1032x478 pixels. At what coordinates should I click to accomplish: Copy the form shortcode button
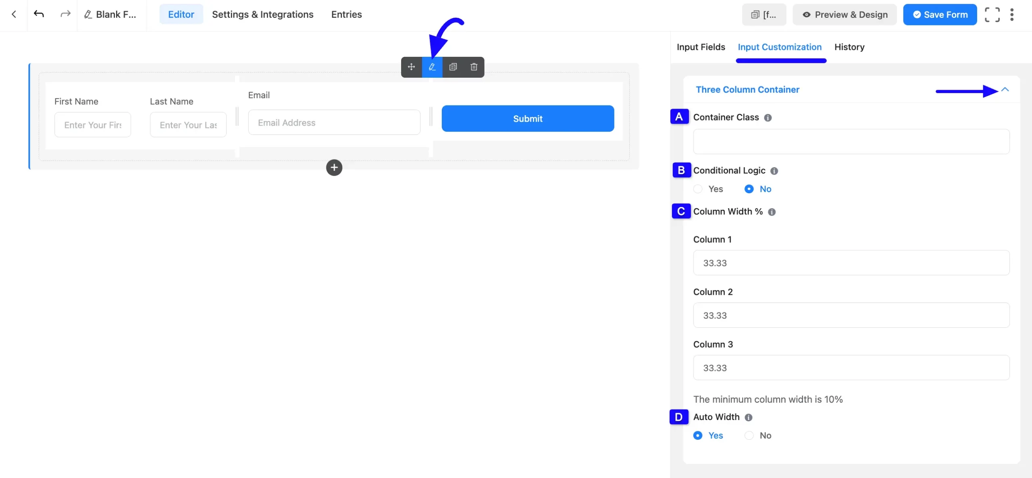point(764,15)
